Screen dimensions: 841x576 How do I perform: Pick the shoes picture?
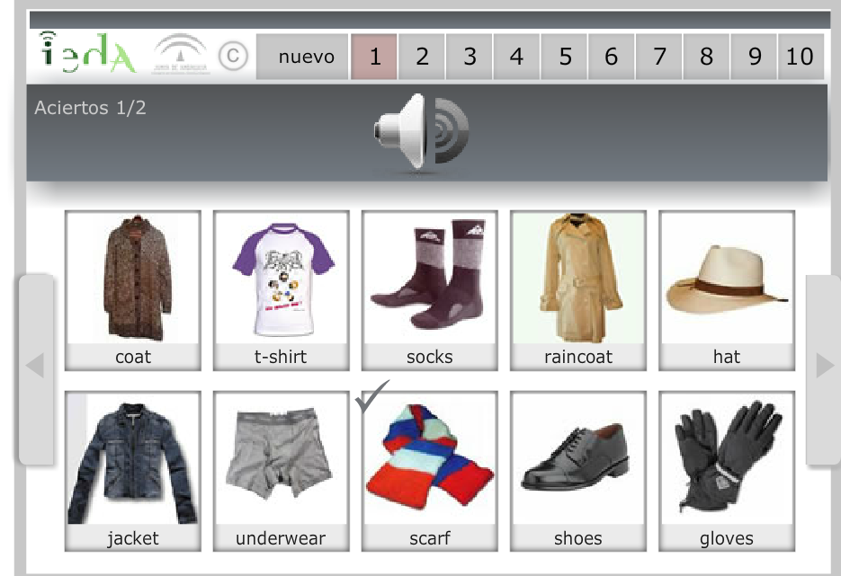578,471
